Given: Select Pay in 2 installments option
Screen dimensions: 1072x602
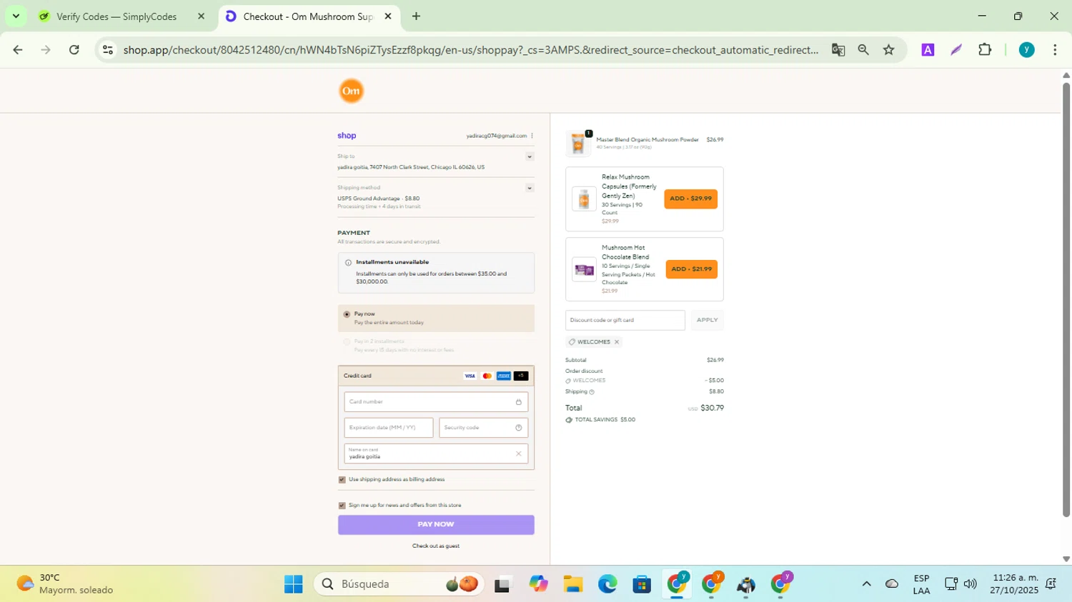Looking at the screenshot, I should click(347, 341).
